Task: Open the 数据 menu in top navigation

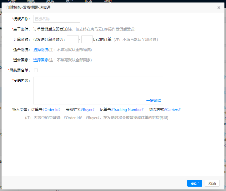Action: click(x=50, y=1)
